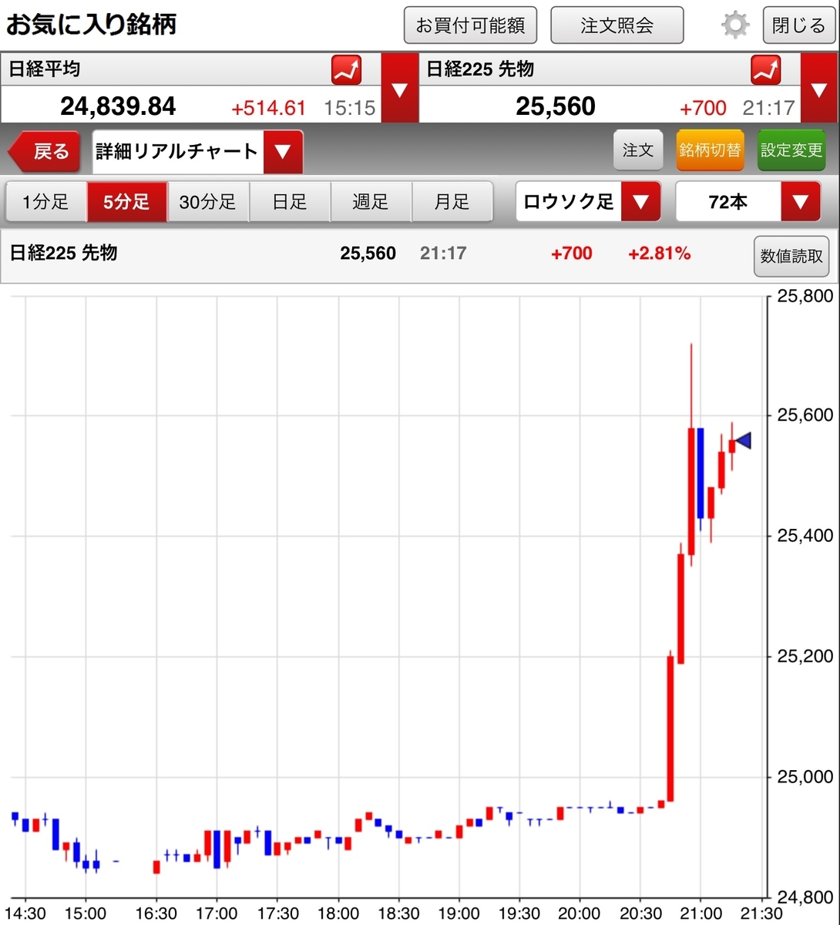
Task: Click the blue current price marker on chart
Action: [x=743, y=440]
